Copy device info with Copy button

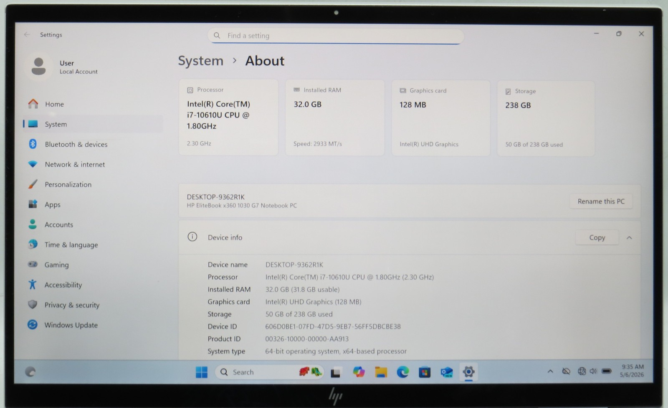pyautogui.click(x=597, y=238)
